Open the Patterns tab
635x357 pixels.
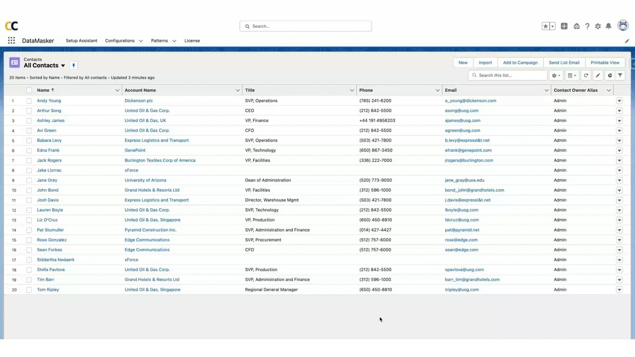pos(159,41)
